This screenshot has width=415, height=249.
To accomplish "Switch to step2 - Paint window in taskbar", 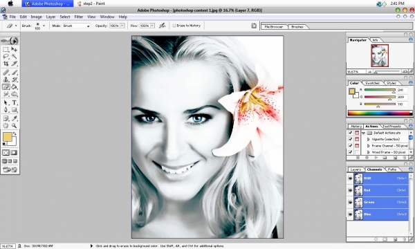I will pos(91,3).
